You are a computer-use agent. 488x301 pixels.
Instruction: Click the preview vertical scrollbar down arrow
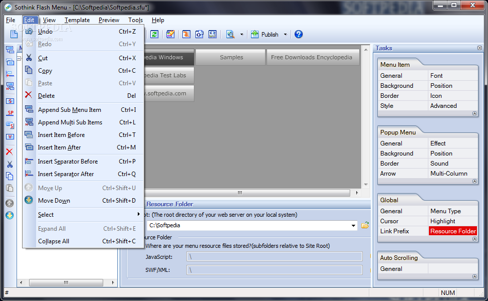366,185
